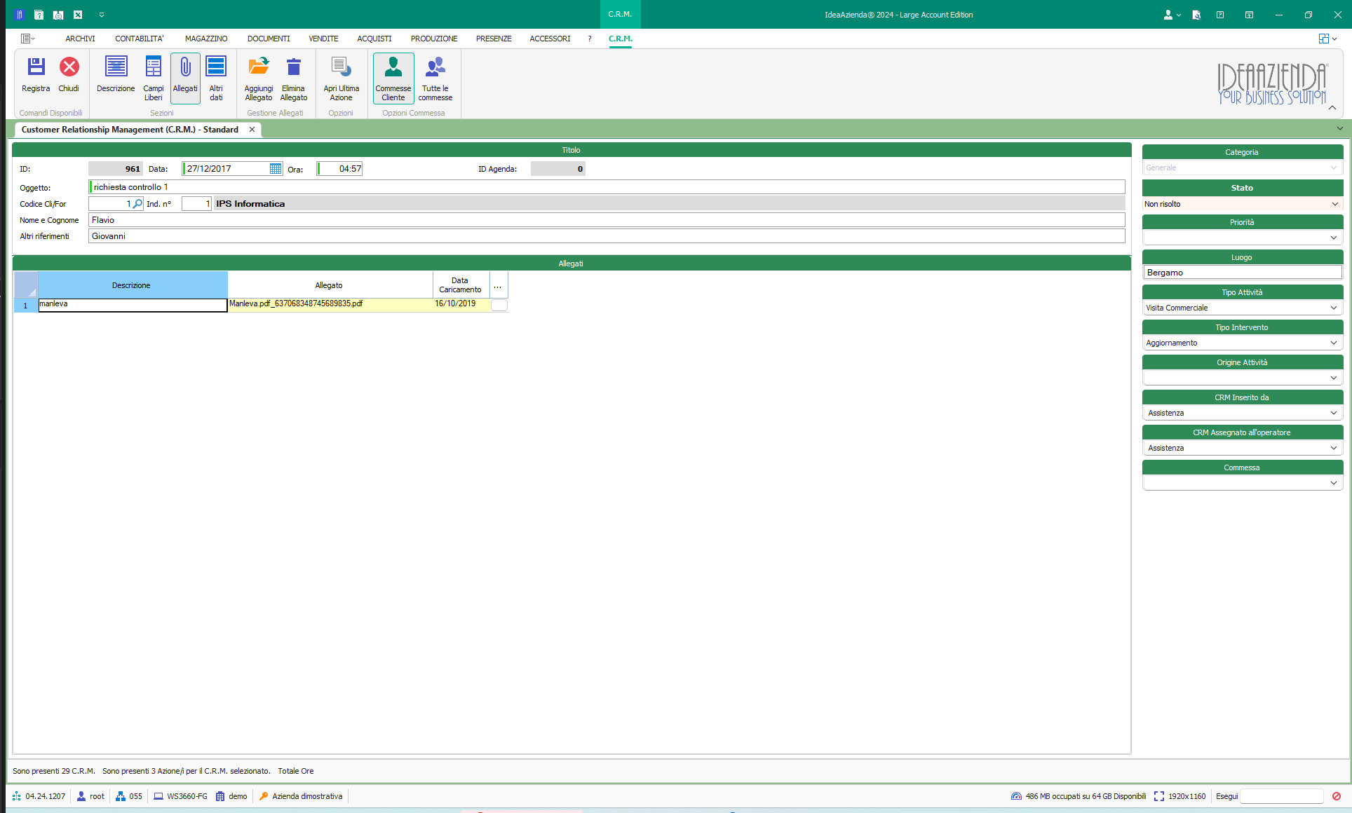Viewport: 1352px width, 813px height.
Task: Click the Data Caricamento column header
Action: pos(461,285)
